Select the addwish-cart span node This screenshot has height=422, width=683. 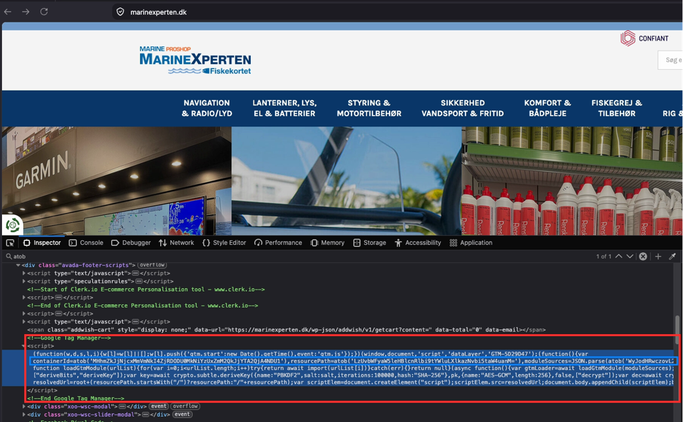[x=286, y=330]
